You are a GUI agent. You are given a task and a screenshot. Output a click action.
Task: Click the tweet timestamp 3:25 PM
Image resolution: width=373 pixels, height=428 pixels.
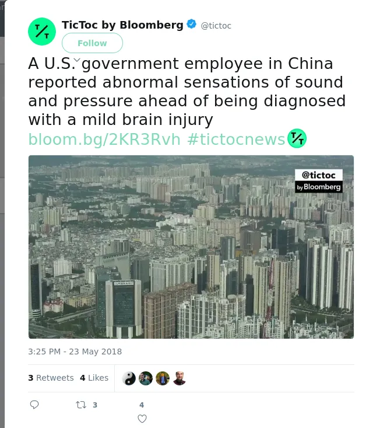pos(75,352)
